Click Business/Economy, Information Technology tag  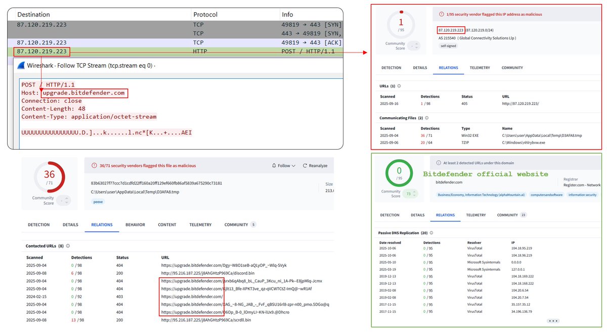(481, 195)
